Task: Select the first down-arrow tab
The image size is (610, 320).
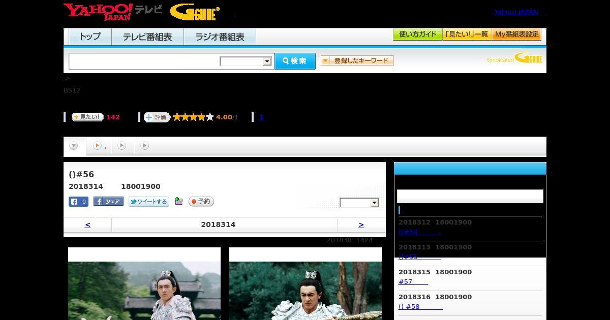Action: point(74,146)
